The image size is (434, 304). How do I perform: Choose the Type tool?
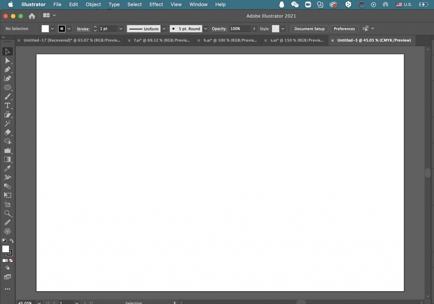tap(7, 106)
